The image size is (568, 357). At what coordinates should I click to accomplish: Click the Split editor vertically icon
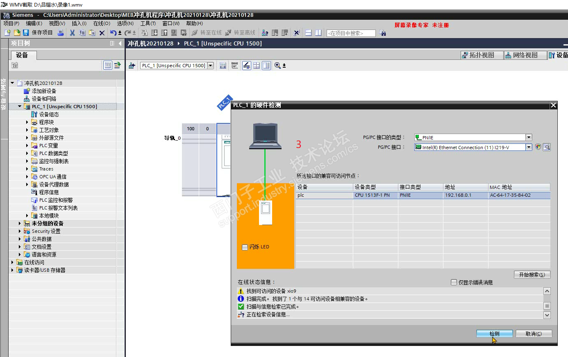[318, 33]
